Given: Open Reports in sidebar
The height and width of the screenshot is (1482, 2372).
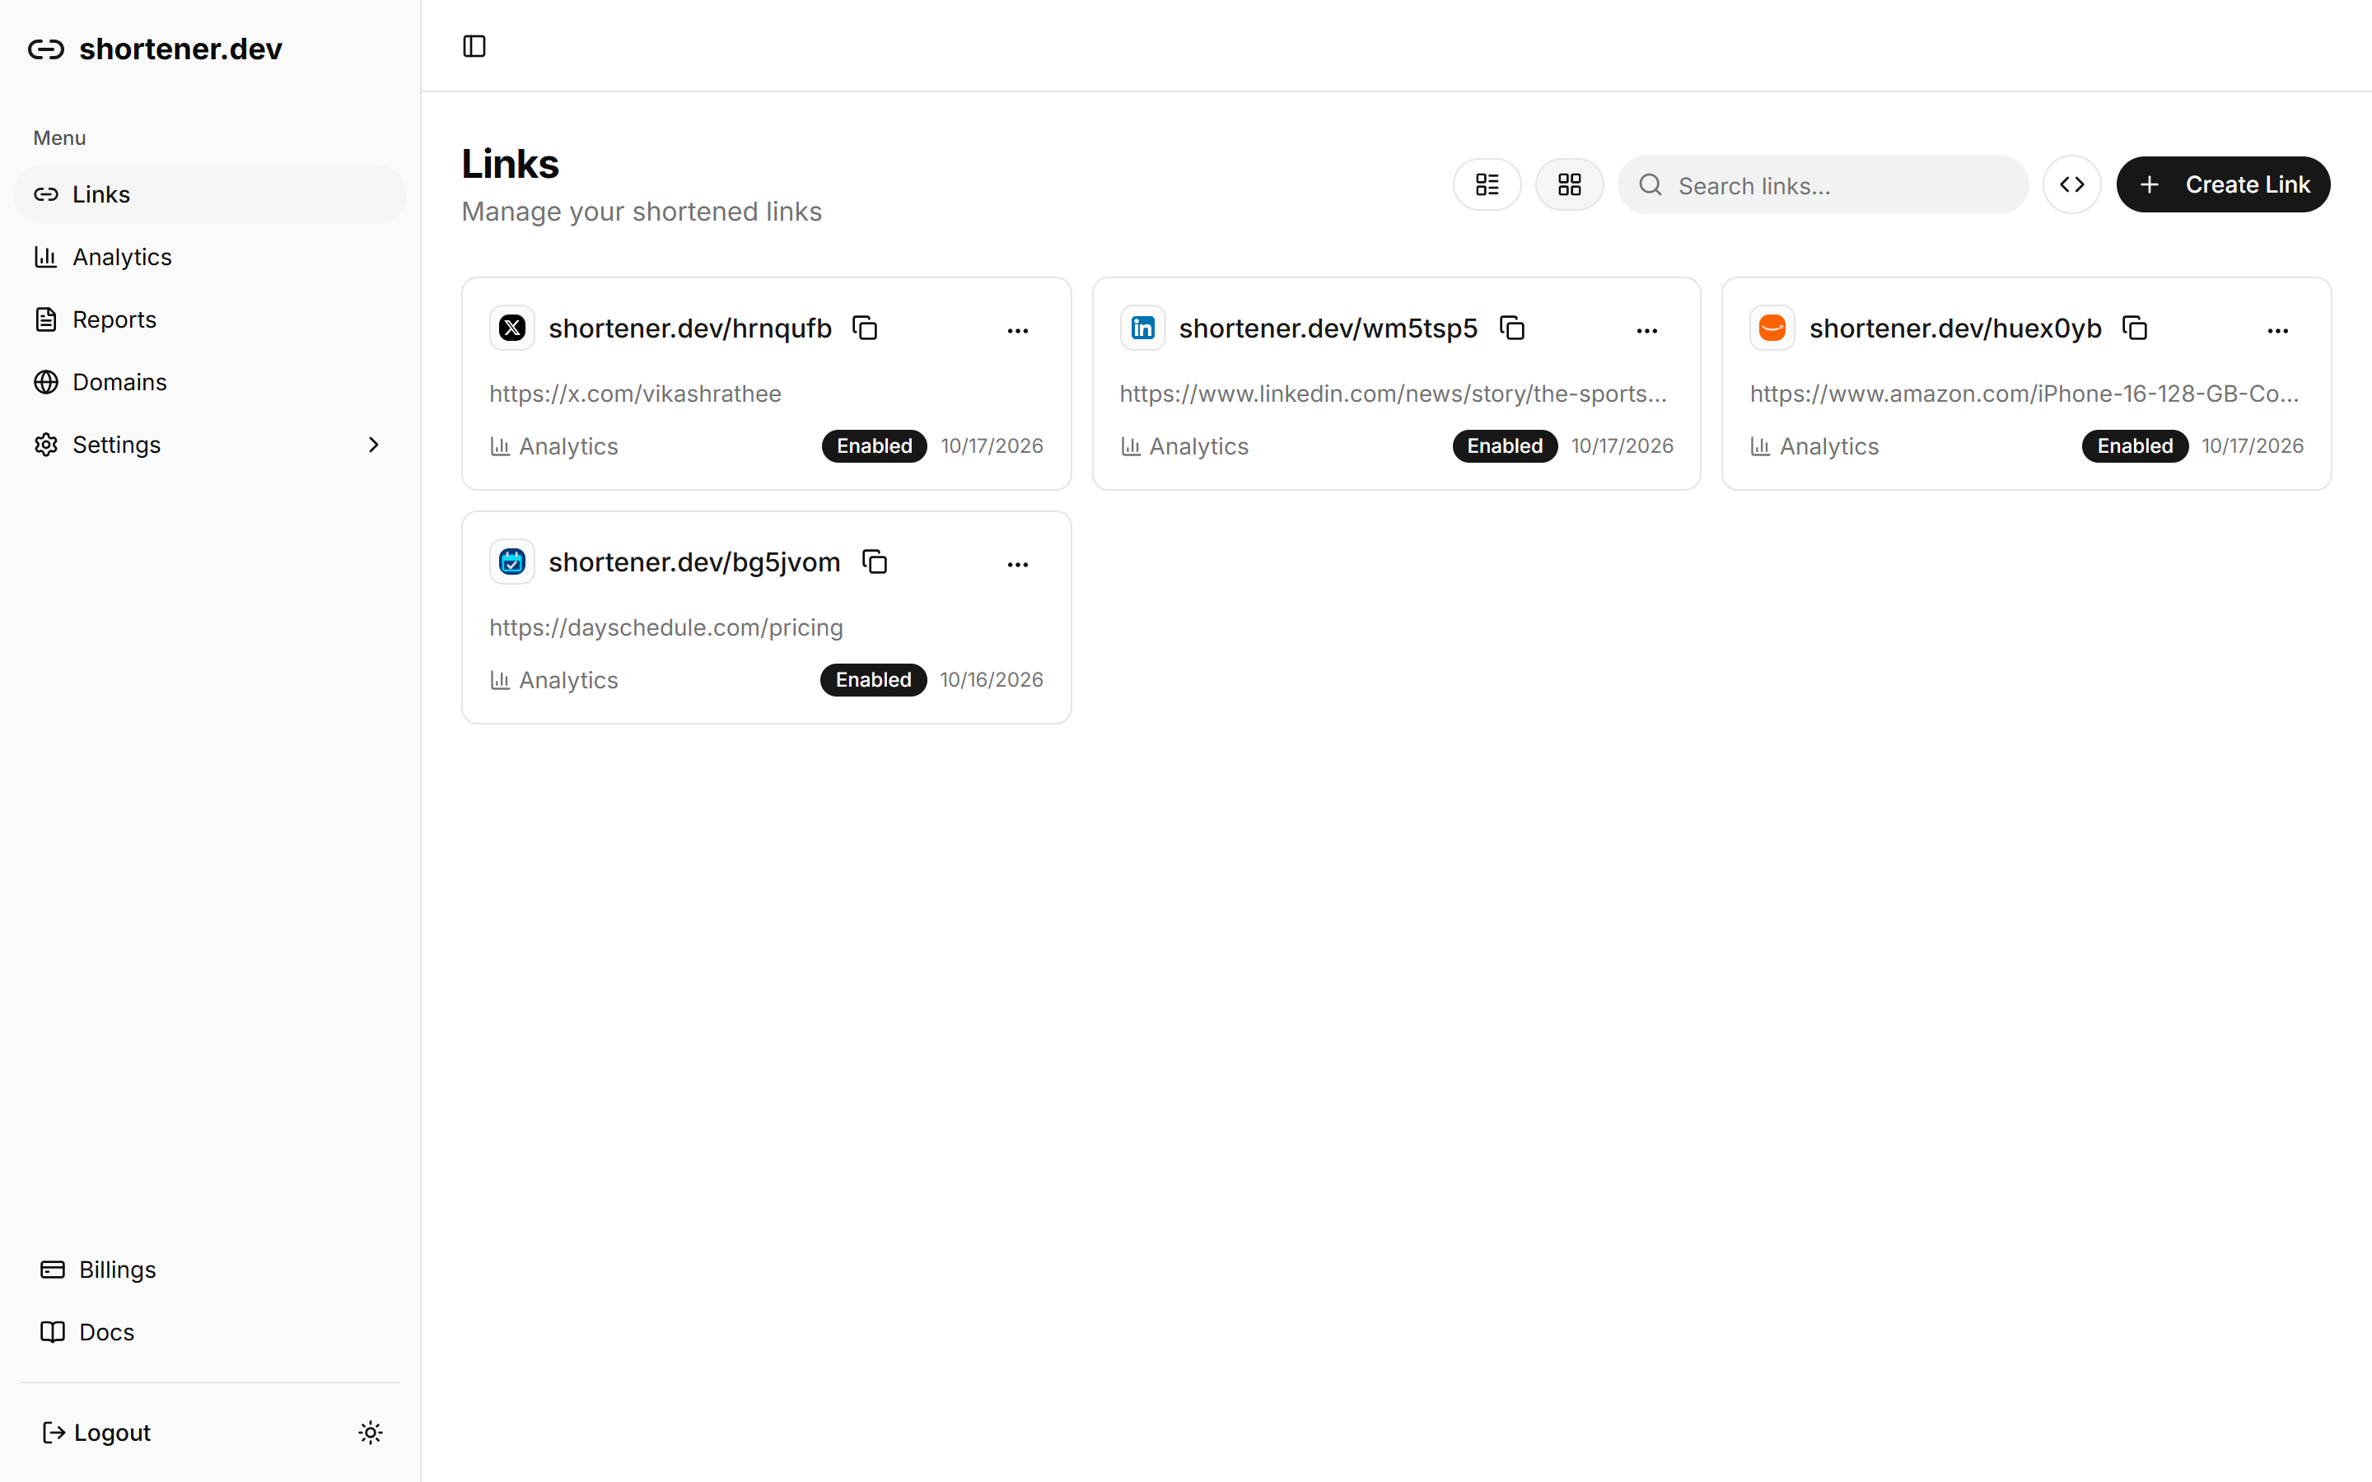Looking at the screenshot, I should [x=210, y=319].
